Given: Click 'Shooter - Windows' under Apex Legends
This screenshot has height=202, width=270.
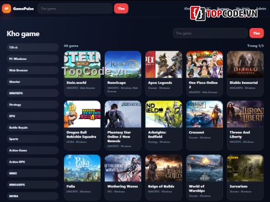Looking at the screenshot, I should pyautogui.click(x=159, y=88).
